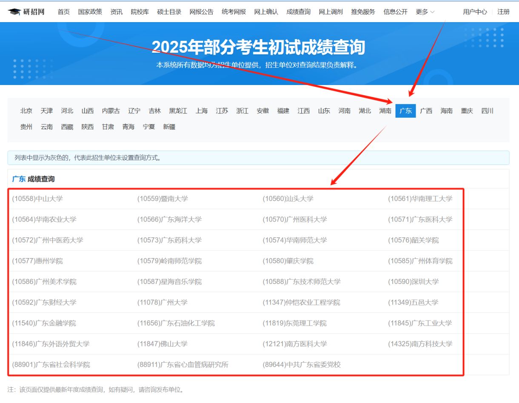Select province 新疆
The height and width of the screenshot is (403, 519).
pos(169,127)
